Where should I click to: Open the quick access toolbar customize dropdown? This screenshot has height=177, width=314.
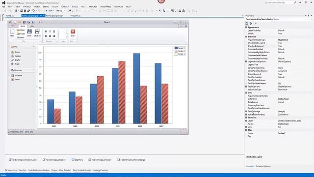[x=39, y=22]
